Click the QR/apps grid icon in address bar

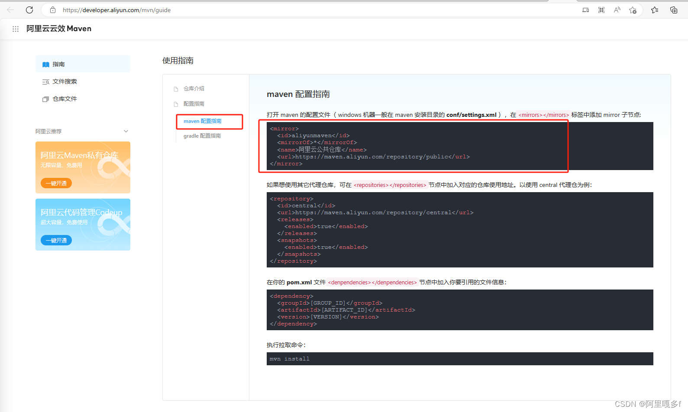pyautogui.click(x=601, y=10)
